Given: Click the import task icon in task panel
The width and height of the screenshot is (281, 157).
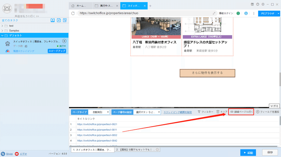Looking at the screenshot, I should click(x=52, y=20).
